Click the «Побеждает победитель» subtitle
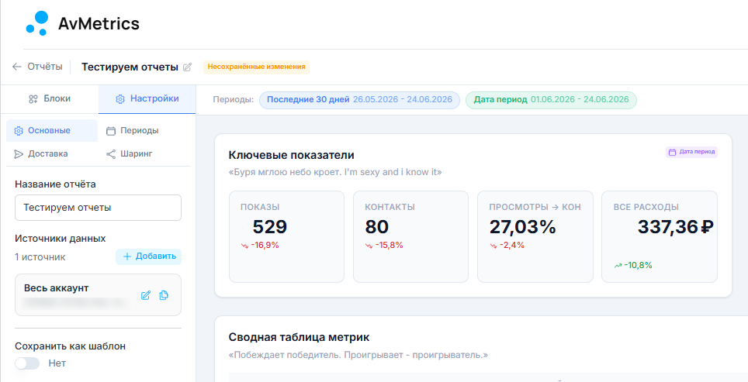Screen dimensions: 748x382 pos(358,355)
